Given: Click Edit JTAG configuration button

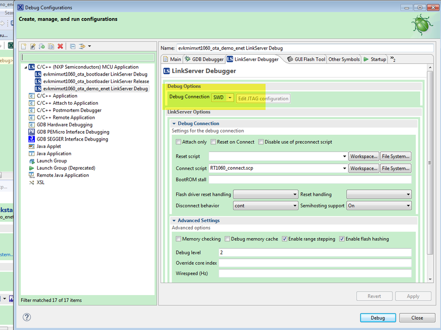Looking at the screenshot, I should [x=263, y=99].
